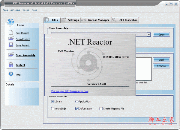Image resolution: width=180 pixels, height=130 pixels.
Task: Switch to the License Manager tab
Action: click(x=96, y=20)
